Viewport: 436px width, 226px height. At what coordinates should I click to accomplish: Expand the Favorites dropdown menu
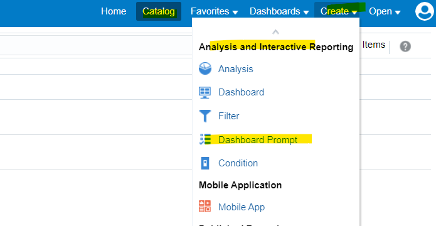[214, 11]
